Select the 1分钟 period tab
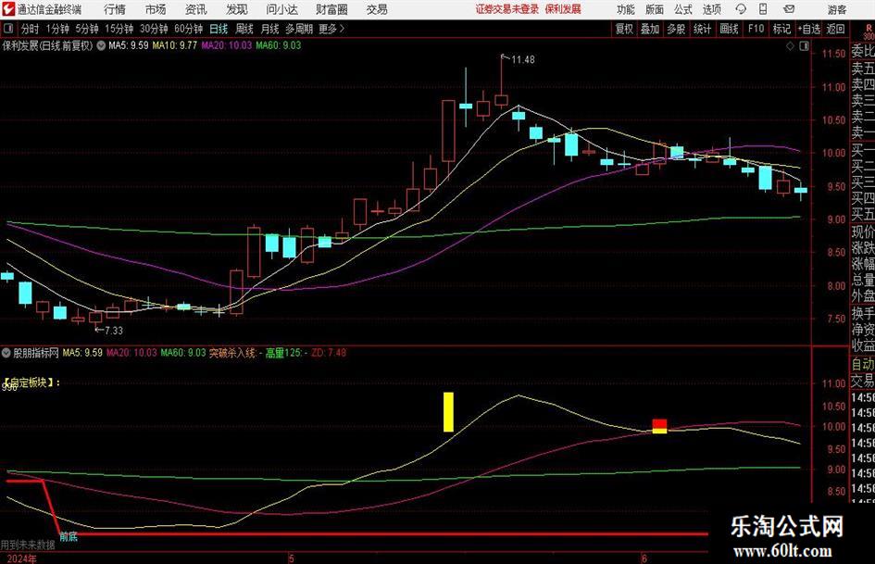 coord(56,29)
